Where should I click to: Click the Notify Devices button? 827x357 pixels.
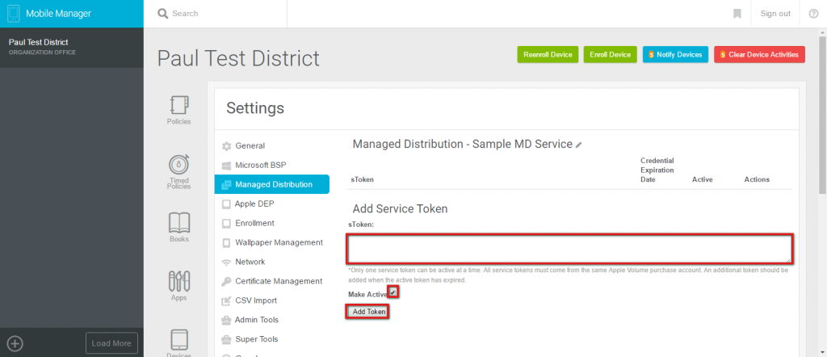[x=676, y=55]
